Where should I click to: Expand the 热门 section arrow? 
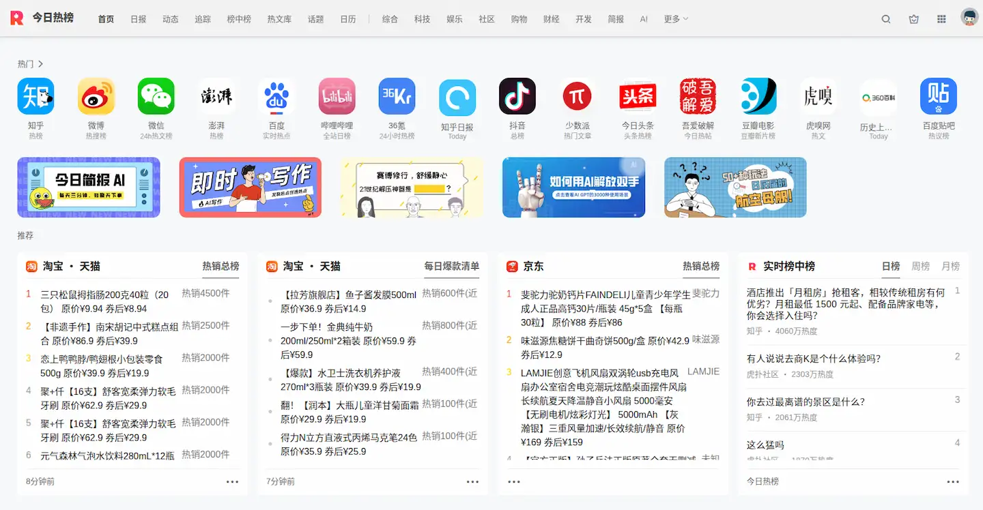(x=41, y=63)
